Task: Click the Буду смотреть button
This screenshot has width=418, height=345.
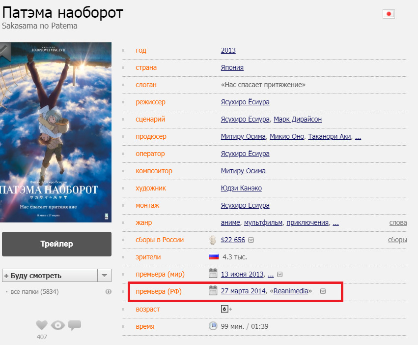Action: pyautogui.click(x=50, y=275)
